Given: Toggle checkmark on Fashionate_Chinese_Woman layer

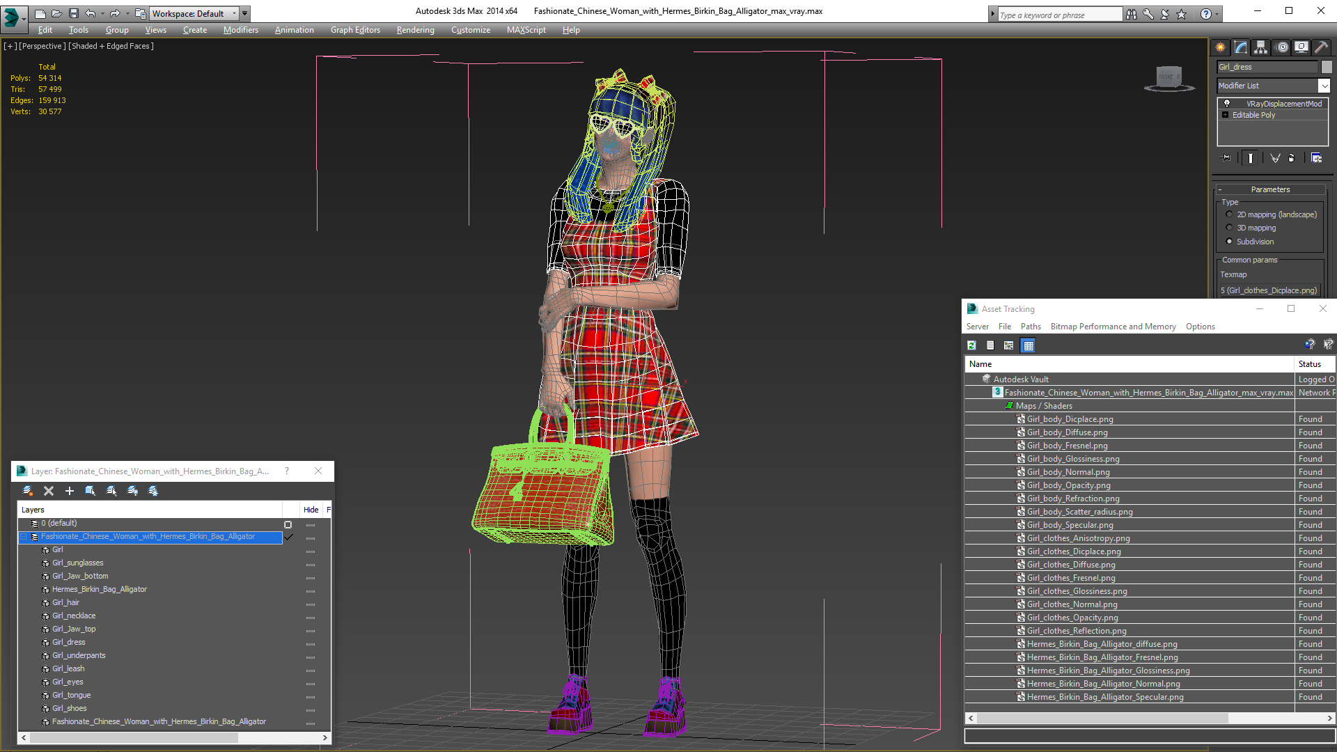Looking at the screenshot, I should [288, 537].
